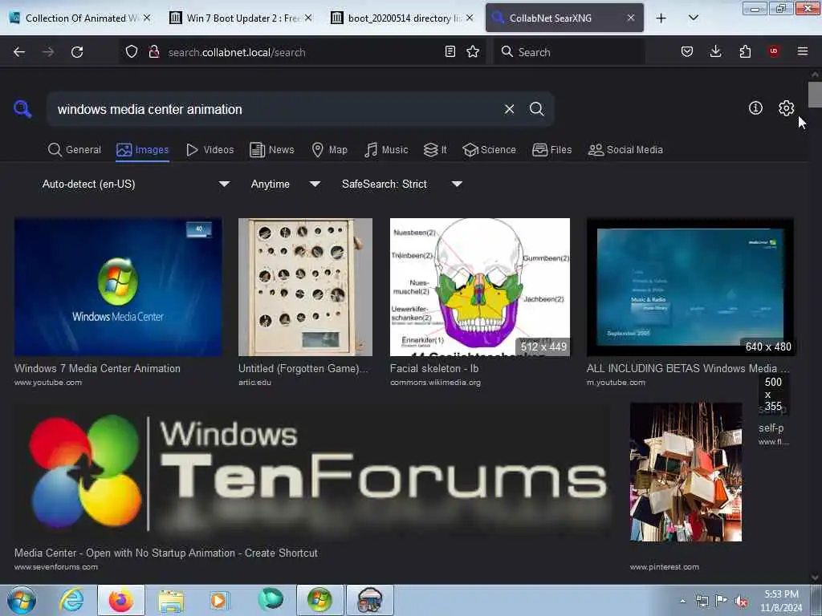Go back with browser back arrow
This screenshot has height=616, width=822.
[19, 52]
